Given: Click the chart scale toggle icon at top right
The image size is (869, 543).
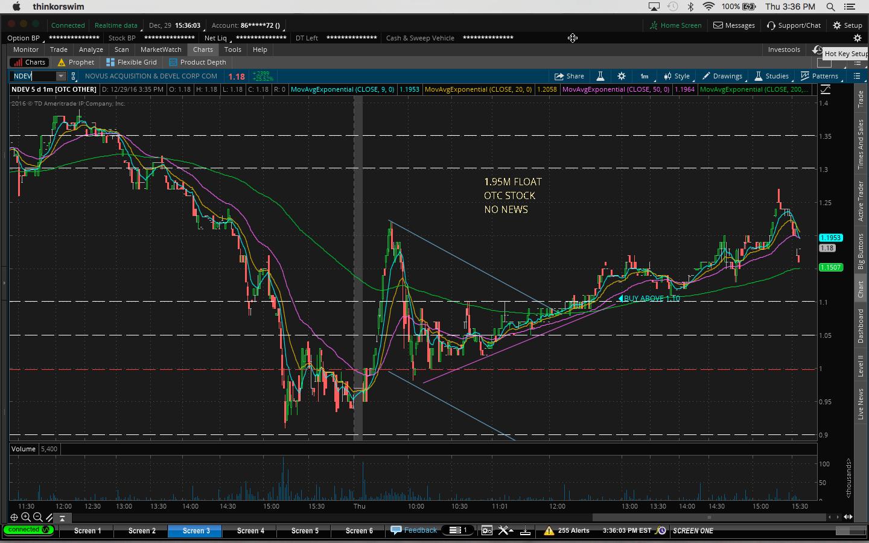Looking at the screenshot, I should pos(825,89).
